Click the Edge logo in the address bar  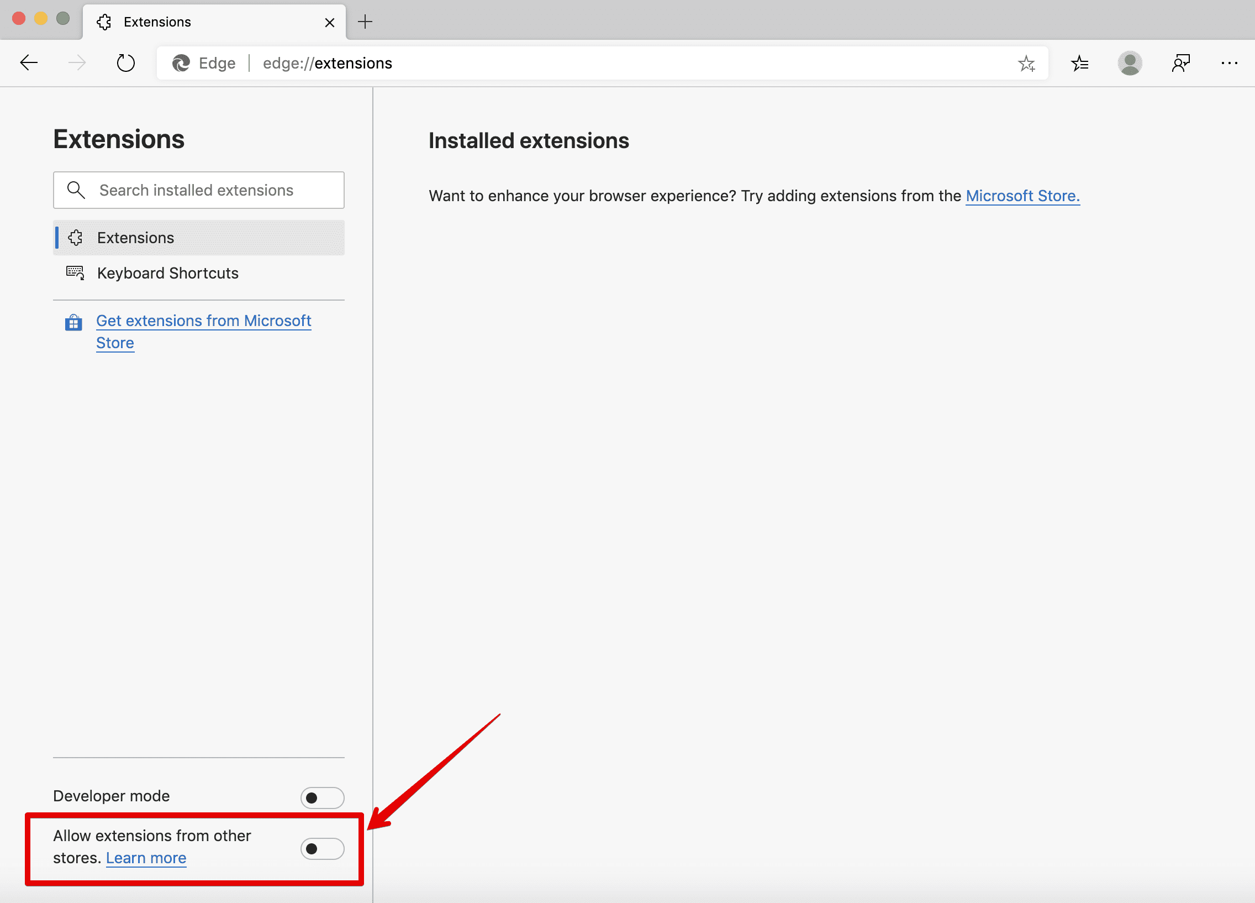(x=181, y=62)
